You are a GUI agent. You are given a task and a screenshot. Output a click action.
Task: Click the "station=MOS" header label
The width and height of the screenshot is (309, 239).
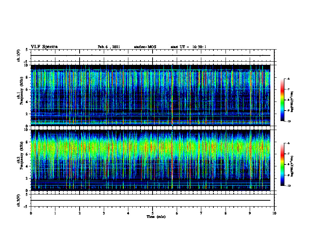click(145, 47)
